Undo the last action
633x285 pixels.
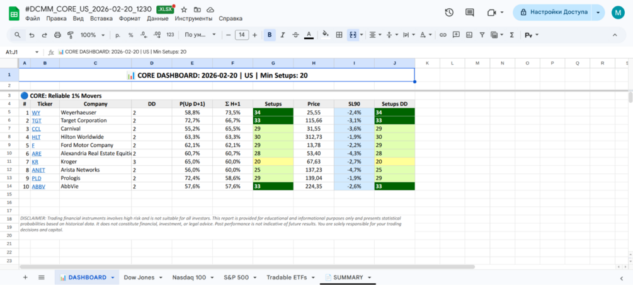click(31, 35)
